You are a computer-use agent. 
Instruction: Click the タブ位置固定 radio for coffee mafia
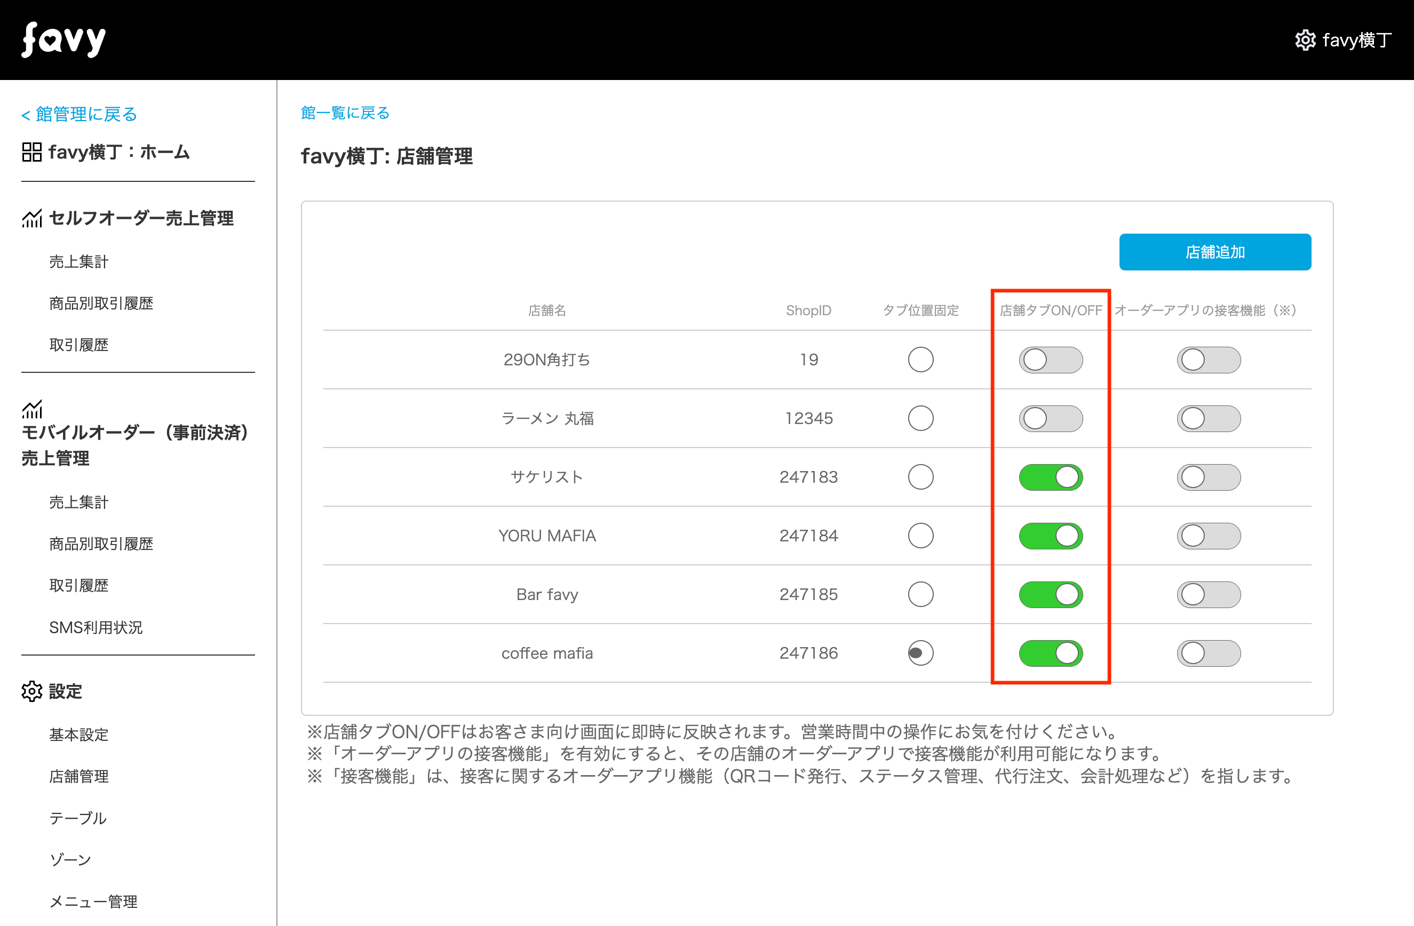[x=920, y=653]
